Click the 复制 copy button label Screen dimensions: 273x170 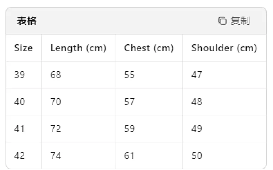pyautogui.click(x=240, y=21)
